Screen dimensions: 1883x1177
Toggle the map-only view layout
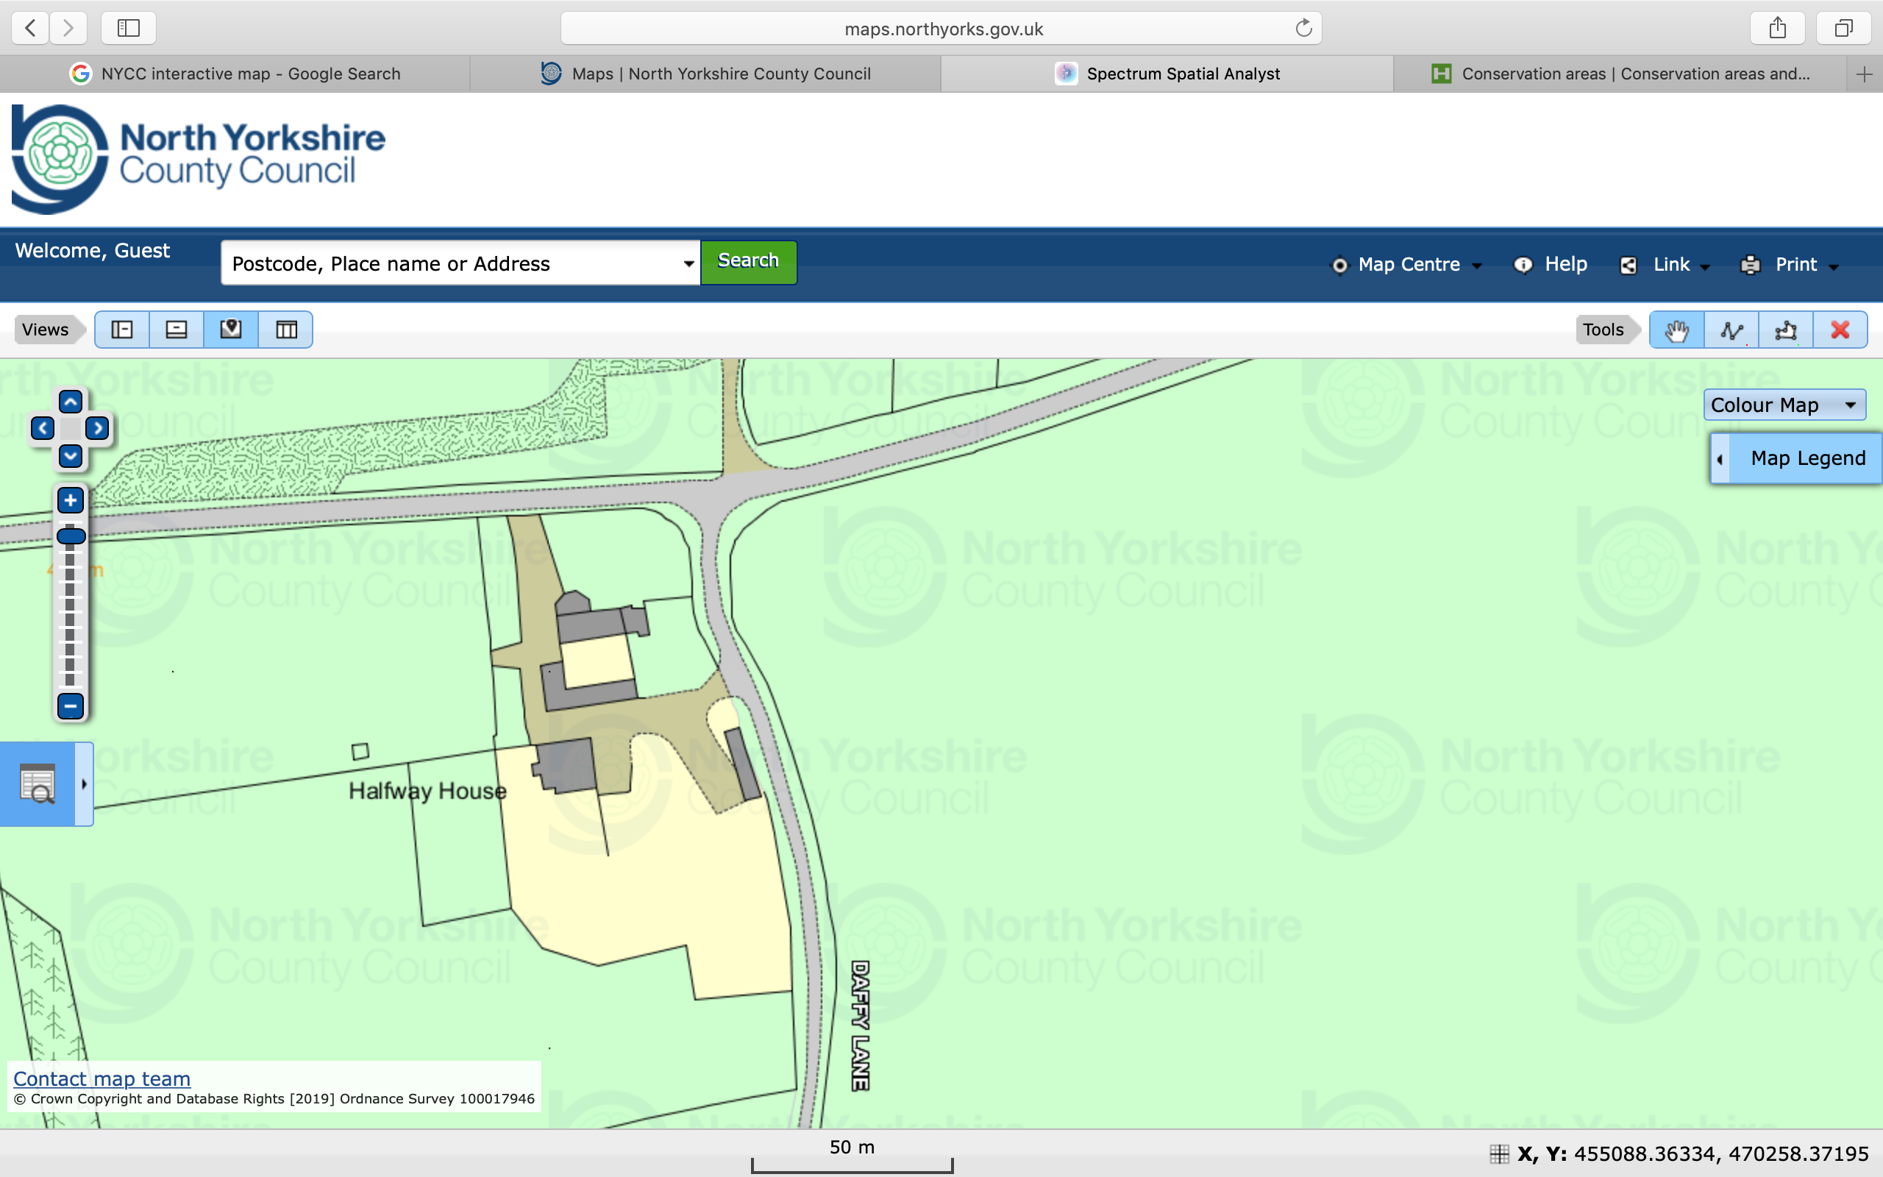click(231, 330)
